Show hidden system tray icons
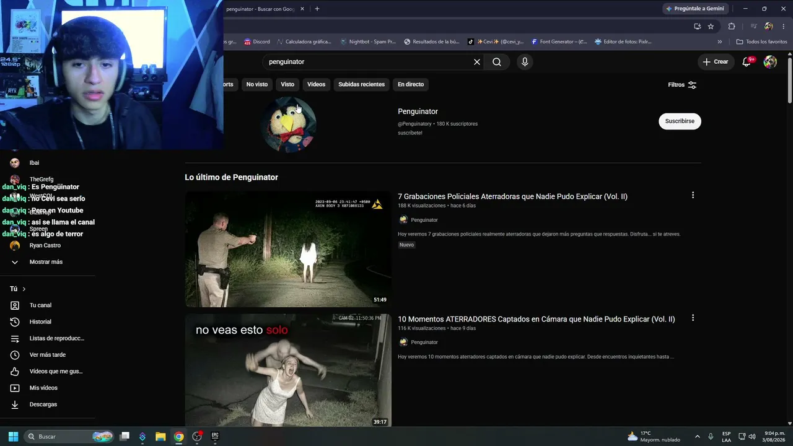The height and width of the screenshot is (446, 793). [697, 437]
